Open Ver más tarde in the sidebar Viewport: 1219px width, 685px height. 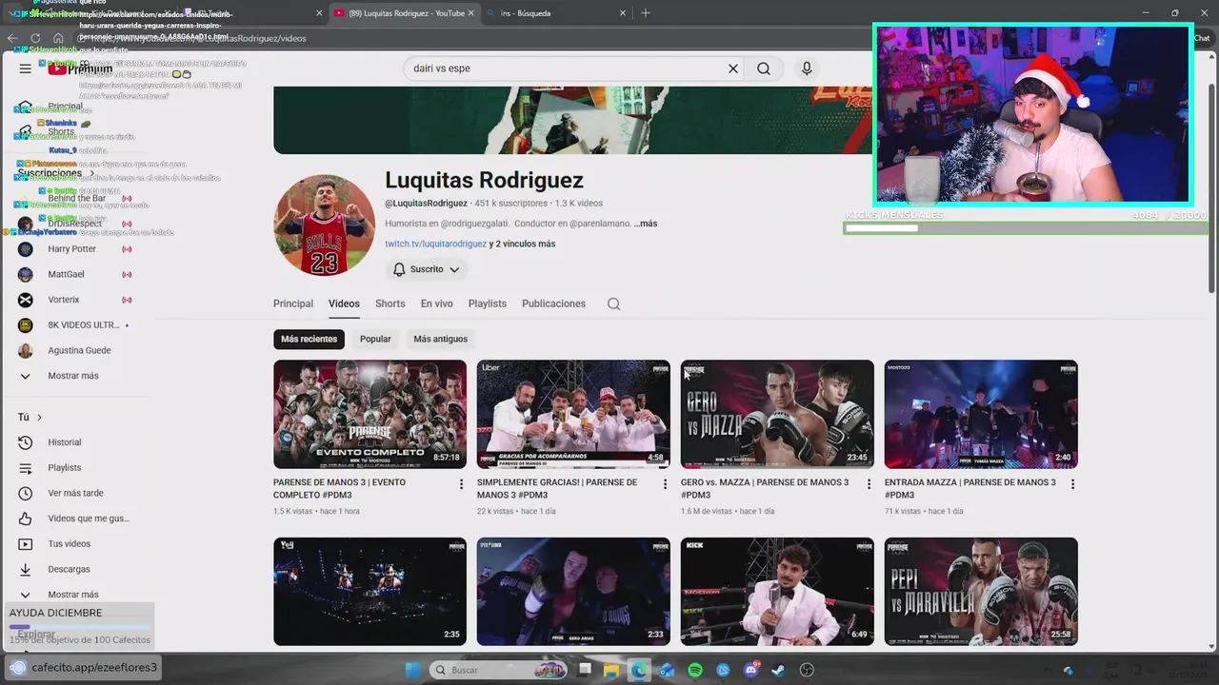tap(76, 493)
